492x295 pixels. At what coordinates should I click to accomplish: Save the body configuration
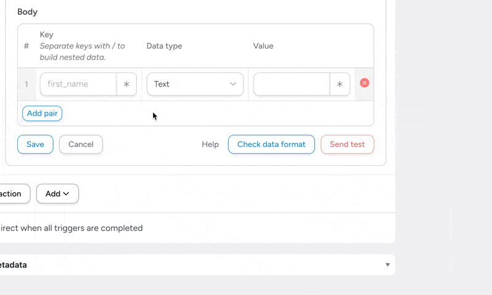(x=35, y=144)
